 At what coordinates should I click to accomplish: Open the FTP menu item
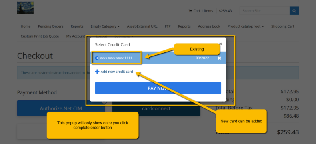(x=168, y=26)
